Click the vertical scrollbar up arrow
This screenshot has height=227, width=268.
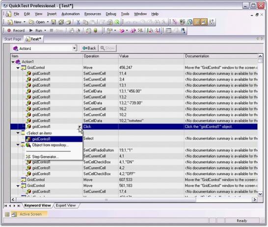click(x=260, y=56)
